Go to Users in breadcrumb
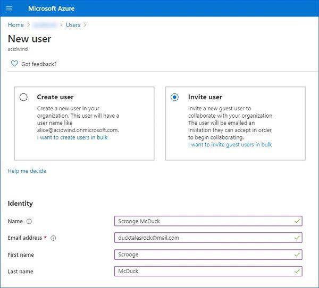The image size is (319, 288). 73,25
